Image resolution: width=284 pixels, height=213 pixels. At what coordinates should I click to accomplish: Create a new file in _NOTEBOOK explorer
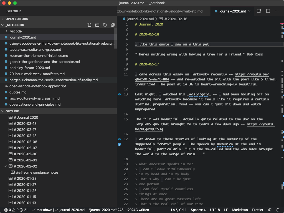point(89,25)
